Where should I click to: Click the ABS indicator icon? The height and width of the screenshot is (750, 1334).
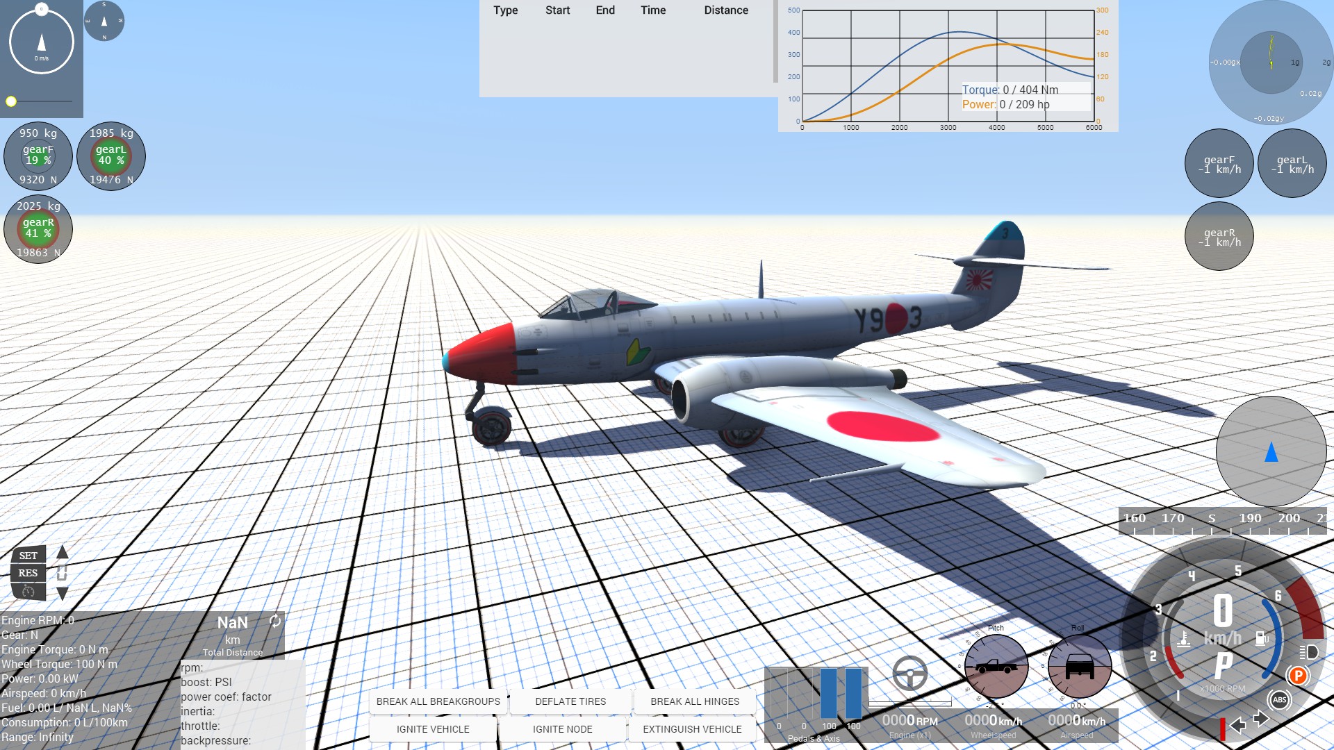pos(1280,700)
